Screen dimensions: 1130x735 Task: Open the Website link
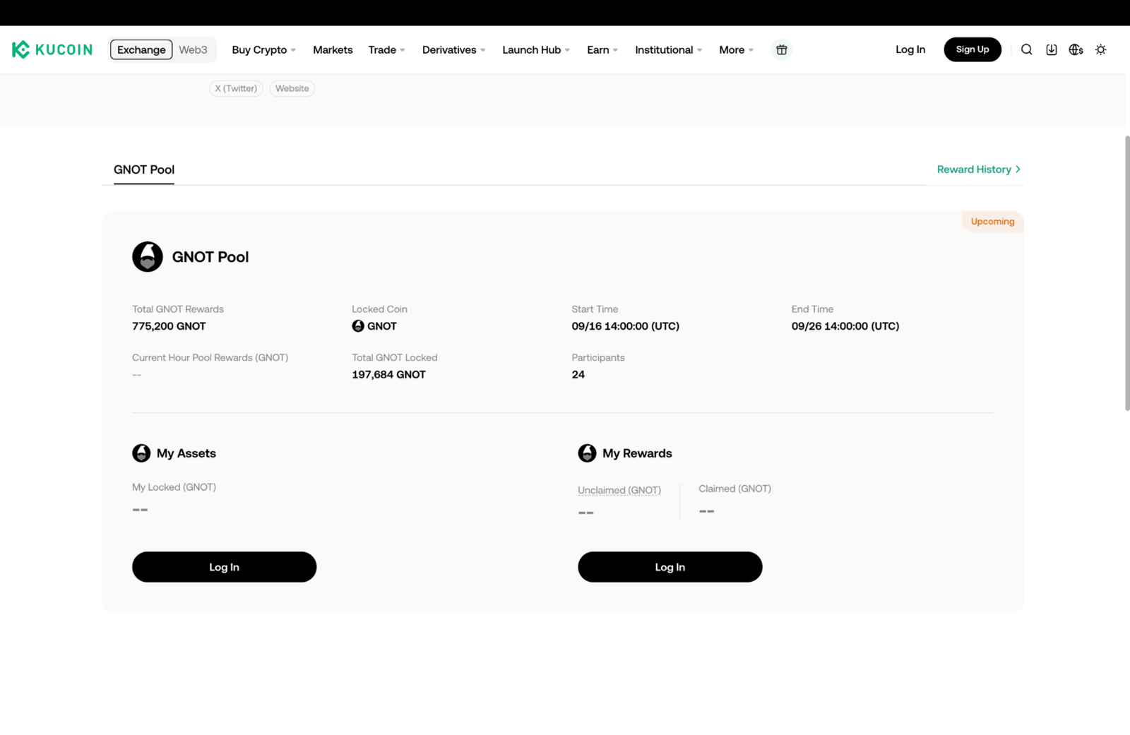pyautogui.click(x=292, y=88)
